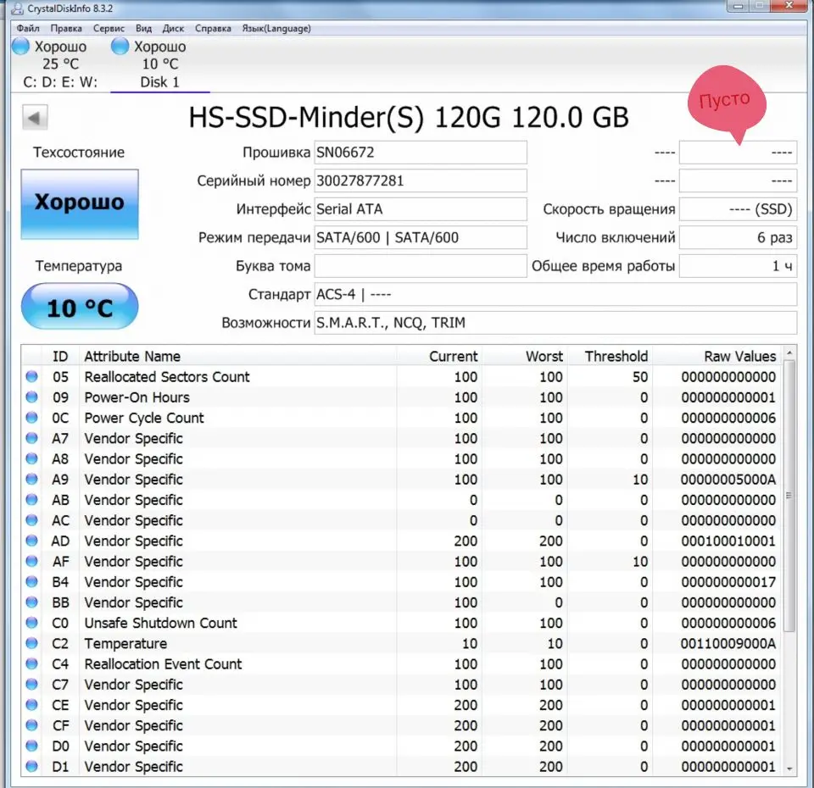Click the Возможности field S.M.A.R.T., NCQ, TRIM

[555, 323]
